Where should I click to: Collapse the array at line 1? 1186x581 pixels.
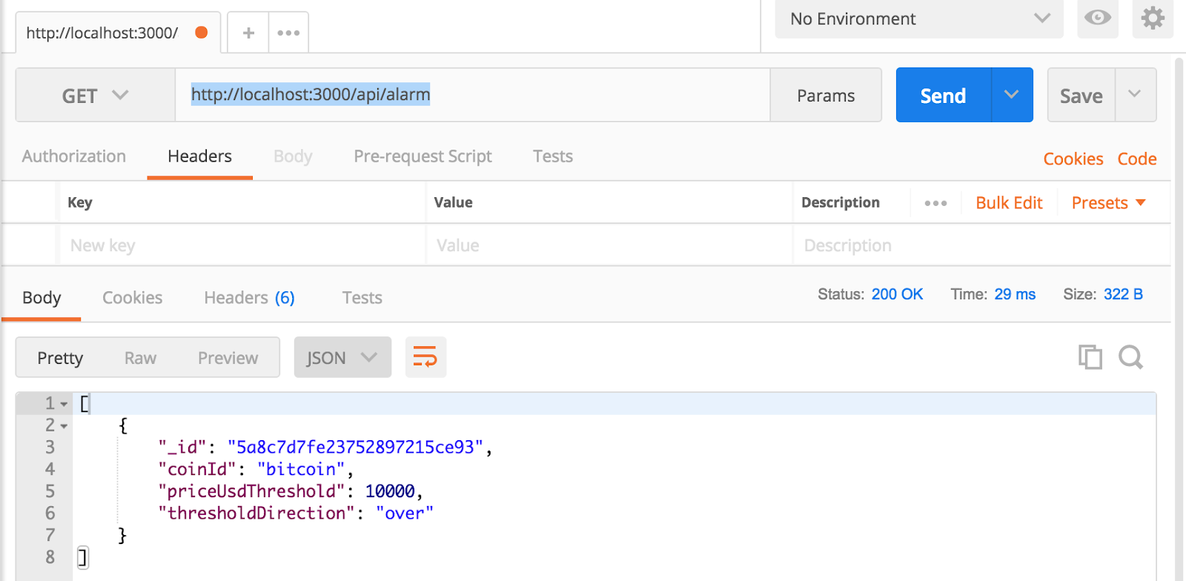(x=64, y=404)
